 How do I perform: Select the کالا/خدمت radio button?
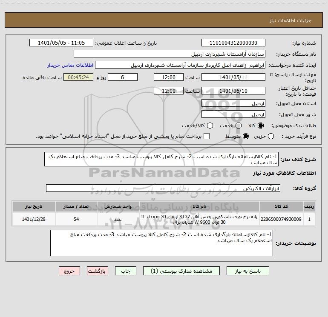(210, 126)
